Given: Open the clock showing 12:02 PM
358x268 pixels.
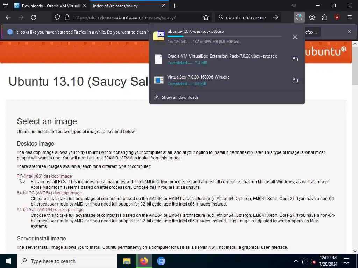Looking at the screenshot, I should [x=328, y=261].
